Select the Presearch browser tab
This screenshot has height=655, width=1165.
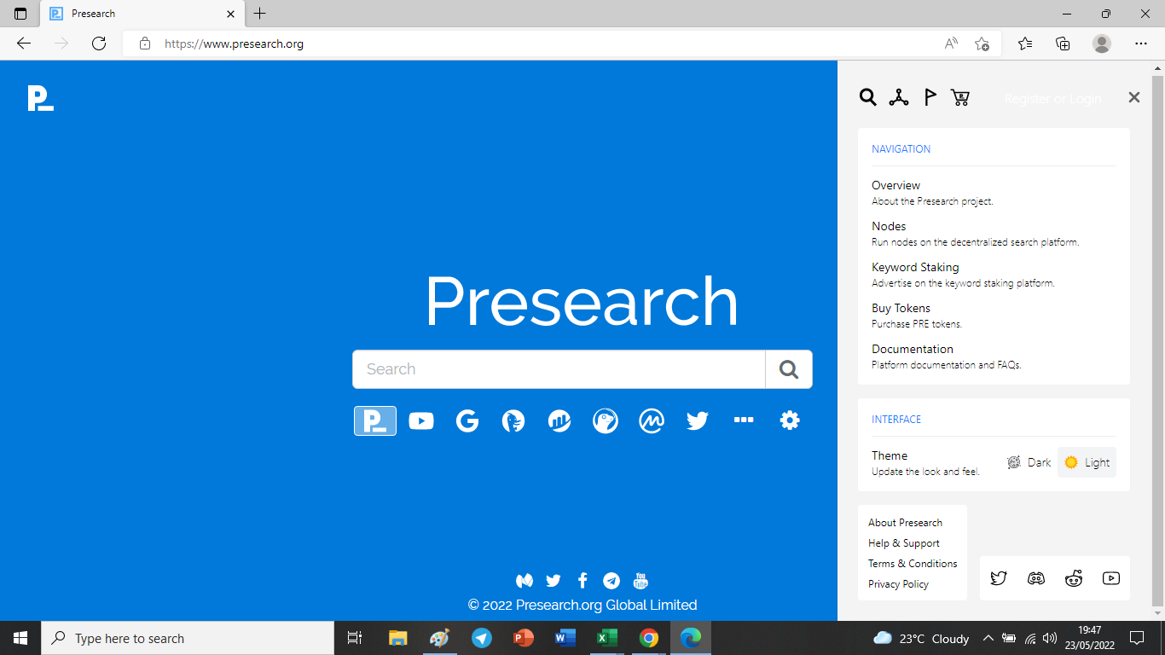coord(141,14)
